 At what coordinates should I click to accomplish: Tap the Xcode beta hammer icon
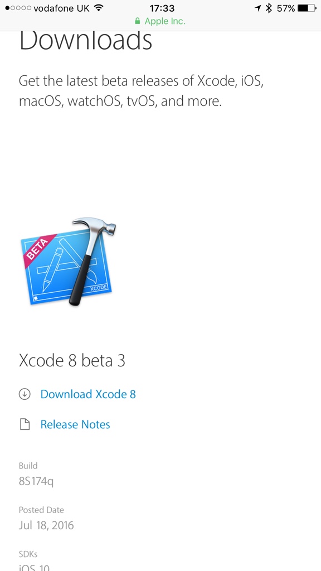pos(69,262)
